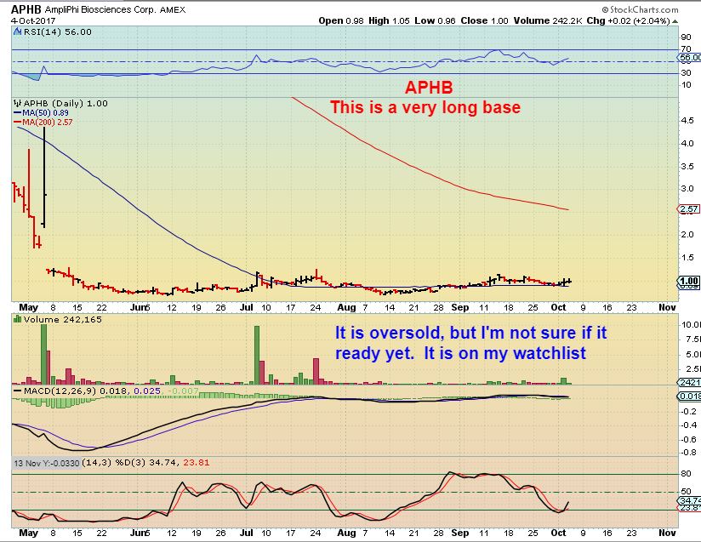Click the Open 0.98 value
Viewport: 701px width, 542px height.
[341, 20]
